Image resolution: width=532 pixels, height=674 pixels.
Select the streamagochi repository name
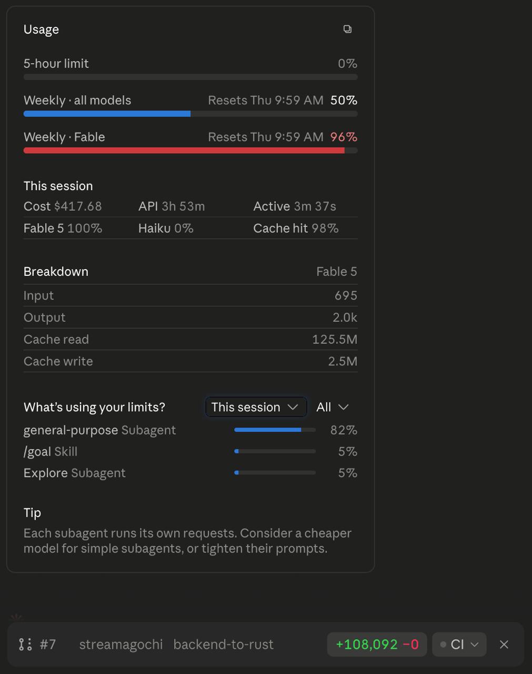tap(121, 644)
